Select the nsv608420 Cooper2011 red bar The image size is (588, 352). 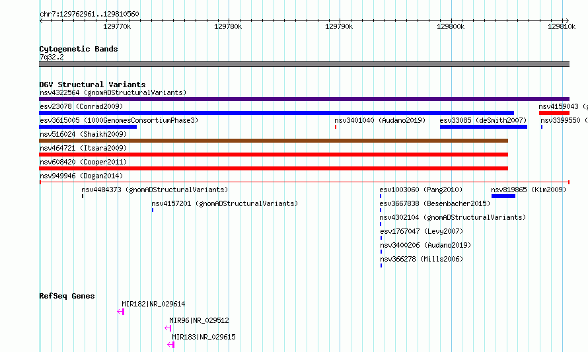274,168
